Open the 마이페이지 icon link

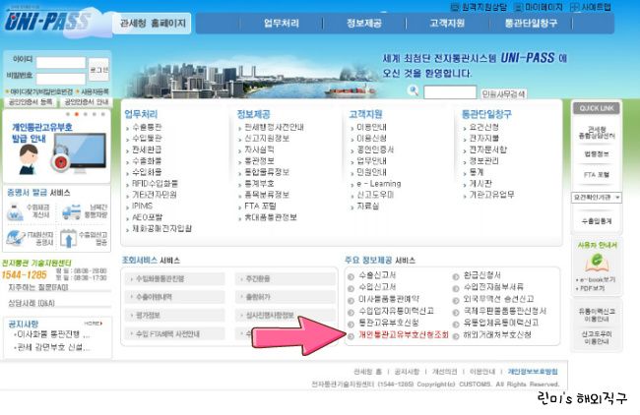click(x=519, y=7)
